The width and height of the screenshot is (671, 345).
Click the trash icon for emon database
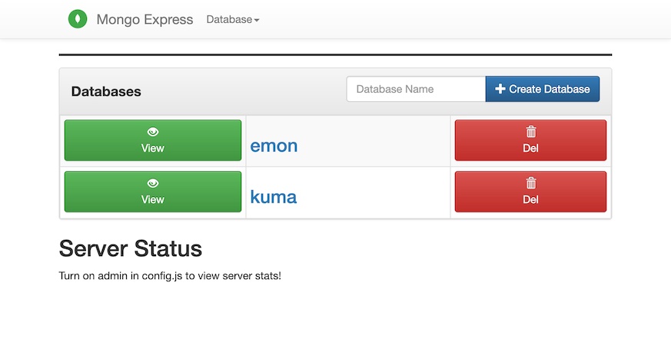(530, 132)
